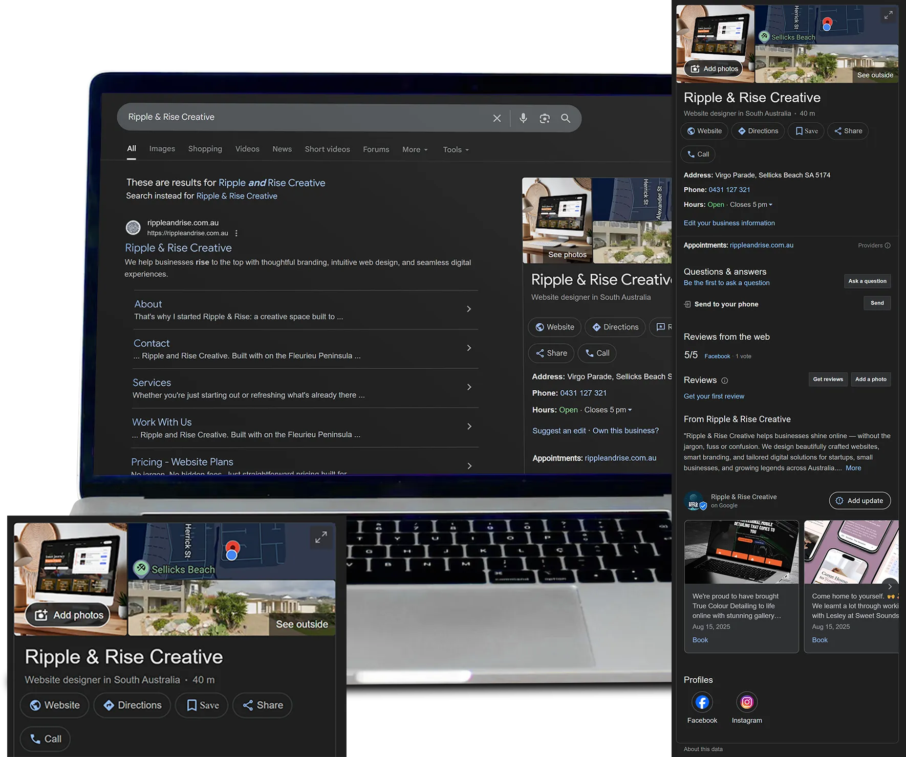Open the Facebook profile icon
Viewport: 906px width, 757px height.
[x=702, y=702]
